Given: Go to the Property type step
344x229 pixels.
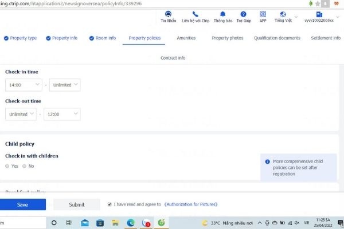Looking at the screenshot, I should [x=21, y=38].
